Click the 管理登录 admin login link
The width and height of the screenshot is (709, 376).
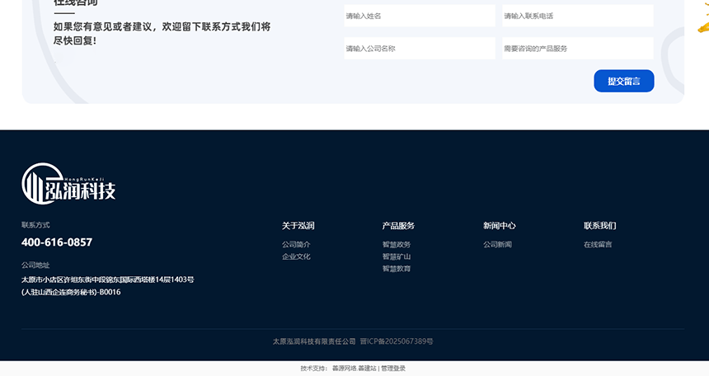(x=393, y=369)
